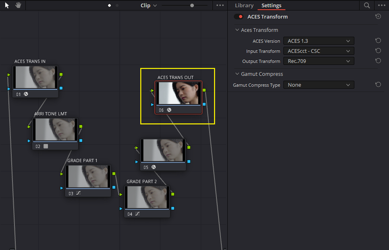Select the ACES TRANS IN node thumbnail

pyautogui.click(x=35, y=77)
